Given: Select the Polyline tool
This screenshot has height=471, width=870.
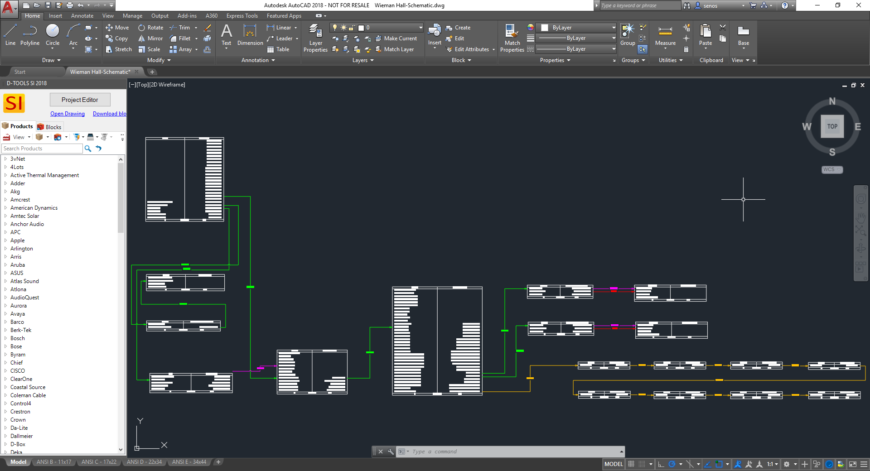Looking at the screenshot, I should point(30,35).
